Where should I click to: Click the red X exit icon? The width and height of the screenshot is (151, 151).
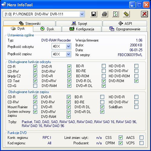[x=144, y=14]
